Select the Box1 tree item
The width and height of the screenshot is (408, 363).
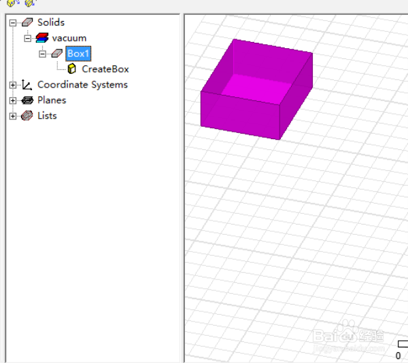click(x=78, y=54)
